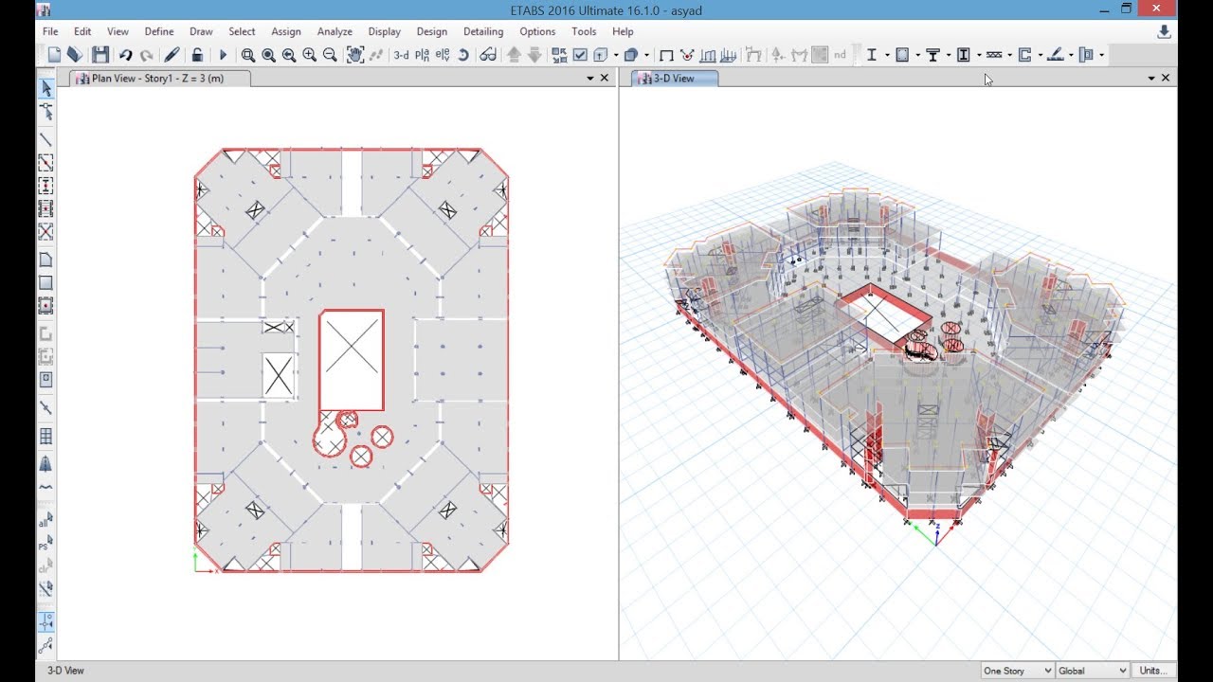This screenshot has height=682, width=1213.
Task: Select the rubber band zoom tool
Action: pyautogui.click(x=247, y=55)
